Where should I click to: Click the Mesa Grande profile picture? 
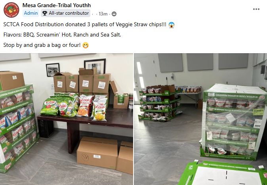pyautogui.click(x=11, y=10)
